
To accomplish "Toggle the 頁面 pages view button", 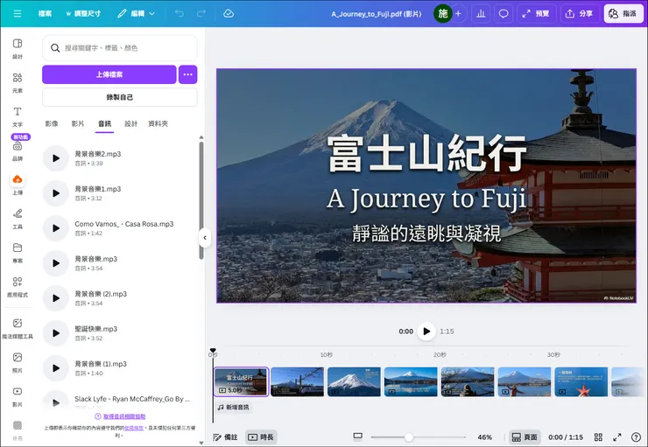I will (525, 437).
